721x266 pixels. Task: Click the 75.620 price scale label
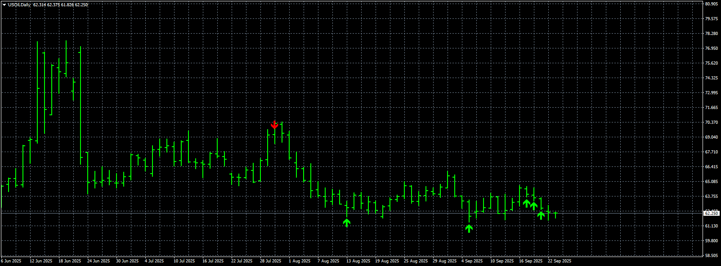(x=711, y=63)
